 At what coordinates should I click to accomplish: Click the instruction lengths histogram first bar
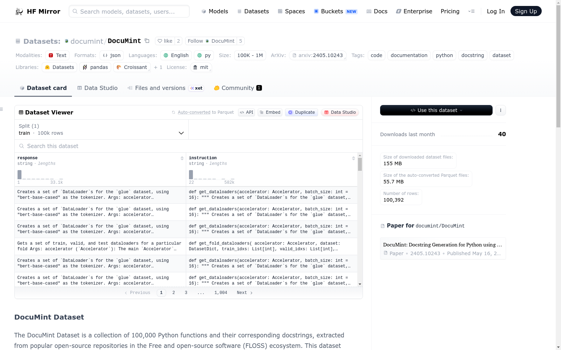[x=191, y=175]
